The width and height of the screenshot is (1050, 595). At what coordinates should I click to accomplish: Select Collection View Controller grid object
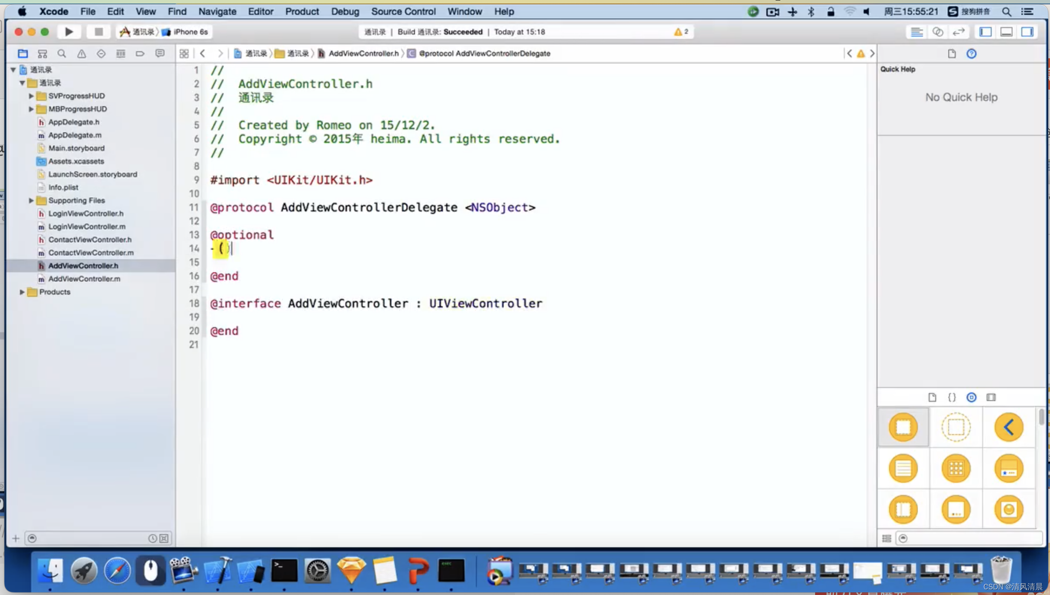click(x=956, y=468)
